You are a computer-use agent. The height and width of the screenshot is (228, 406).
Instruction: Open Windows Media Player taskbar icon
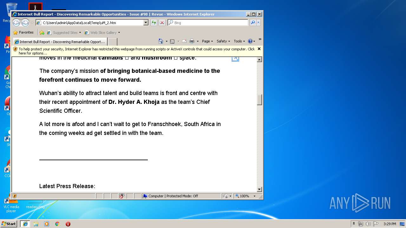[x=47, y=224]
